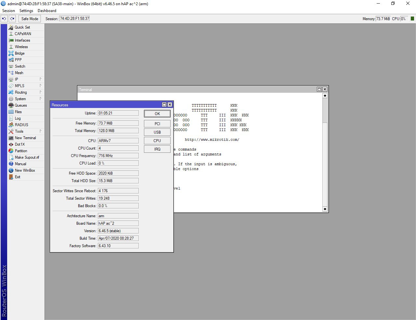Click the WinBox title bar logo

click(x=3, y=4)
